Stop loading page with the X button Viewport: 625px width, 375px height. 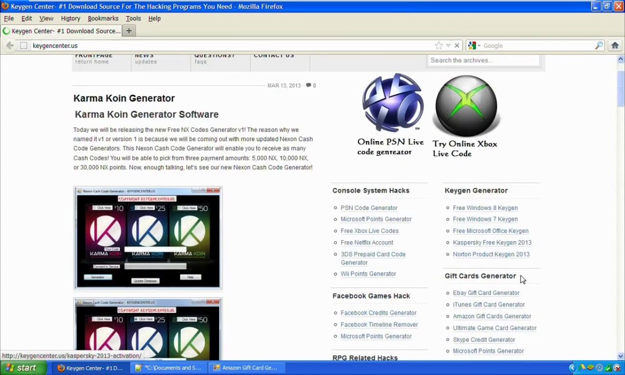(x=457, y=46)
